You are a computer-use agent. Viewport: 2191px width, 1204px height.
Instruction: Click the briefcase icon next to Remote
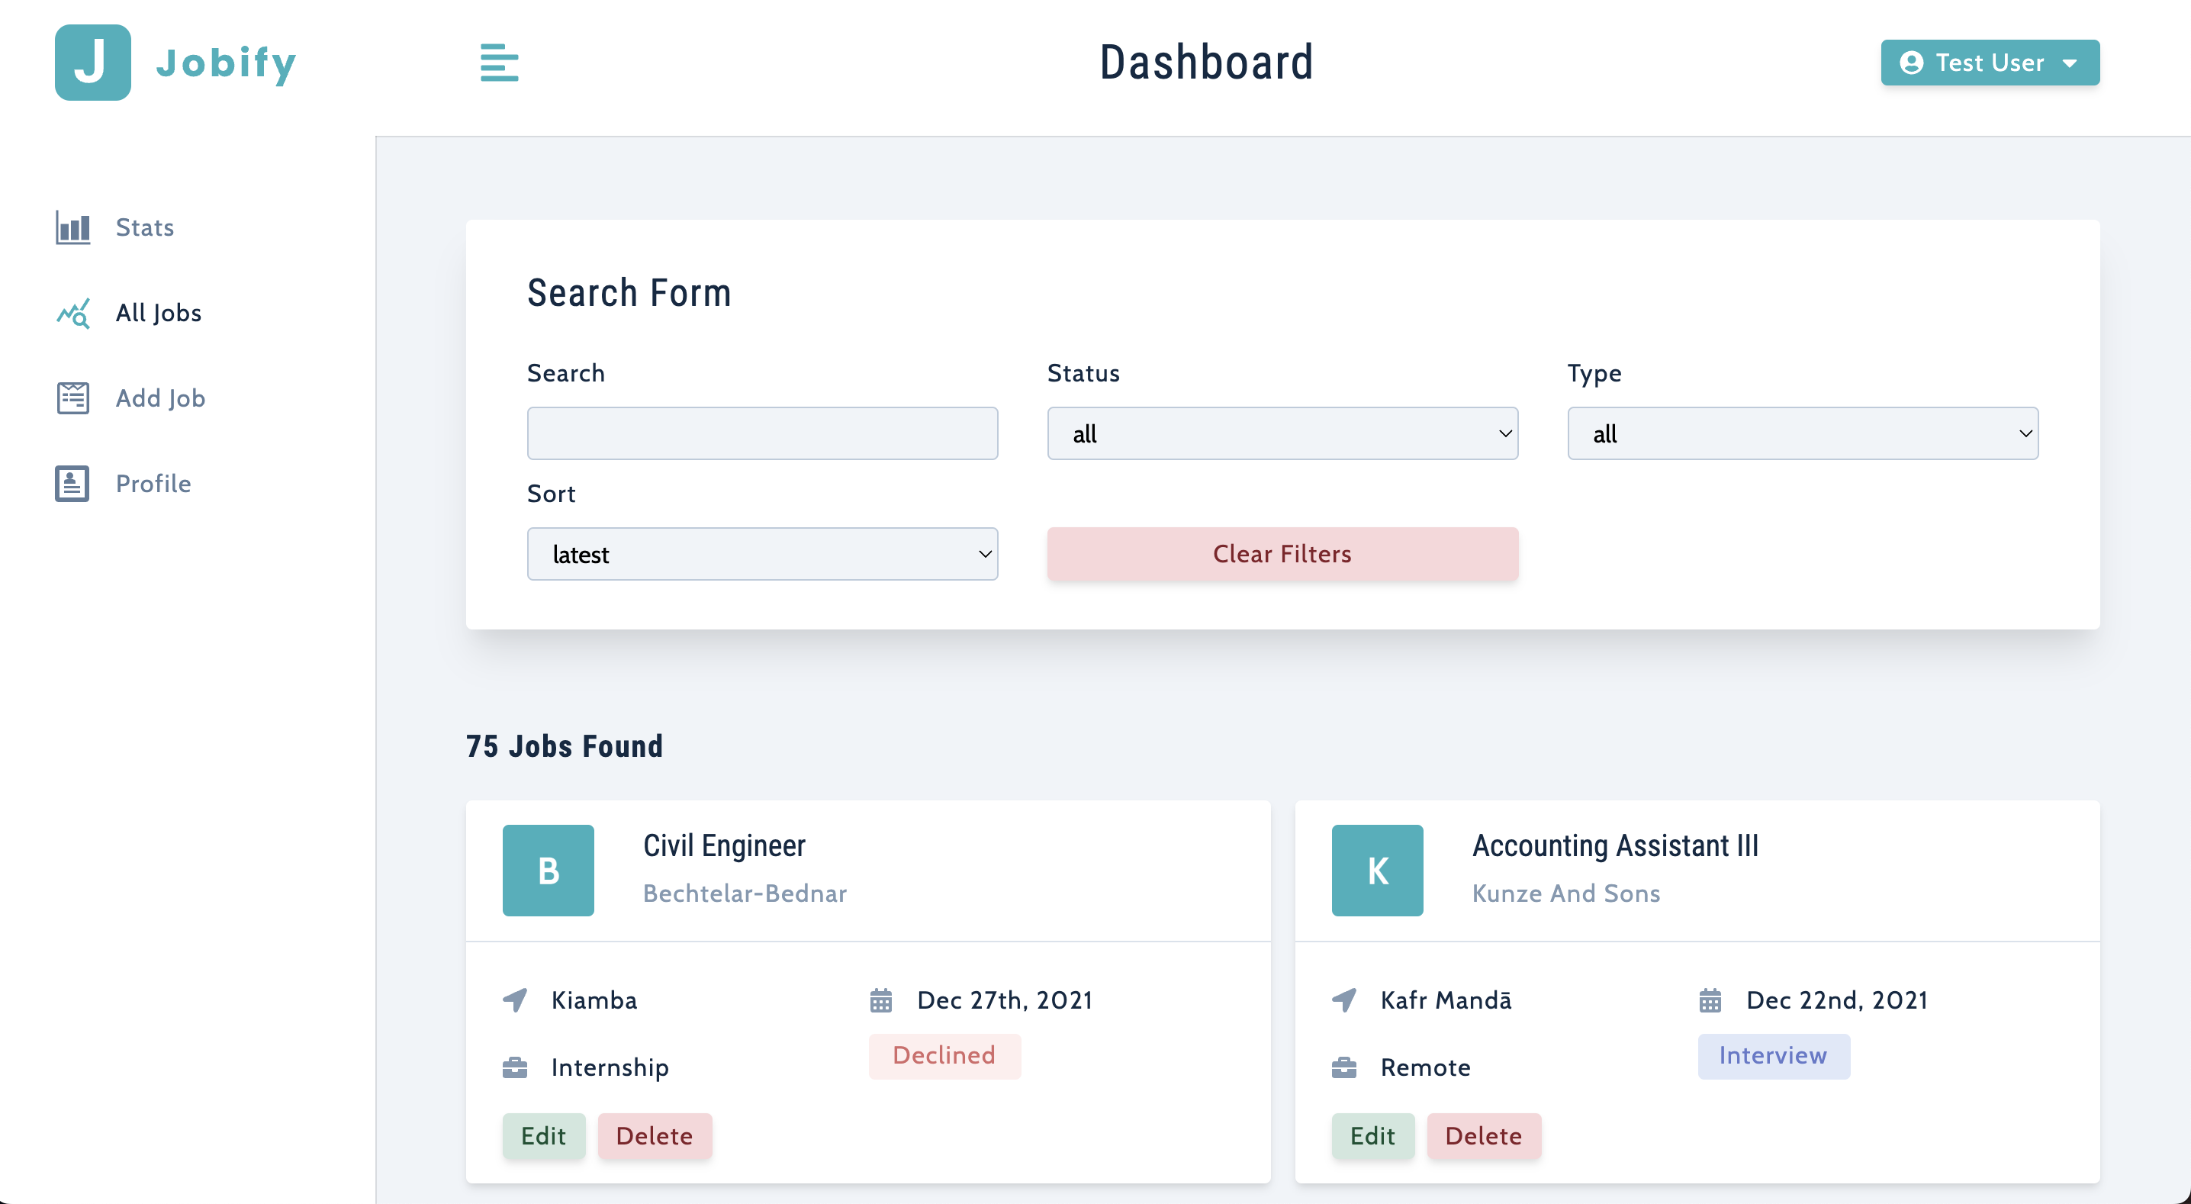pos(1344,1066)
